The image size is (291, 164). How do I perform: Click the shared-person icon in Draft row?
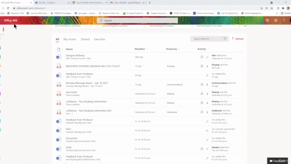pos(202,149)
